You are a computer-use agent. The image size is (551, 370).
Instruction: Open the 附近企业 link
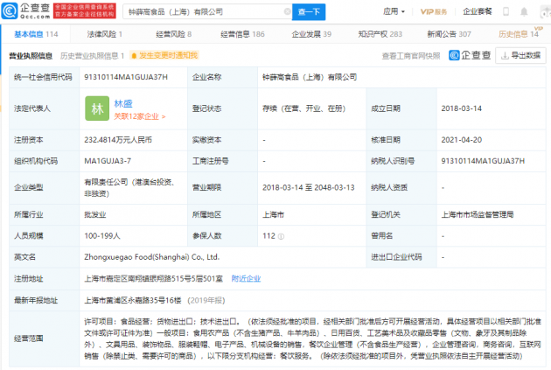[246, 279]
